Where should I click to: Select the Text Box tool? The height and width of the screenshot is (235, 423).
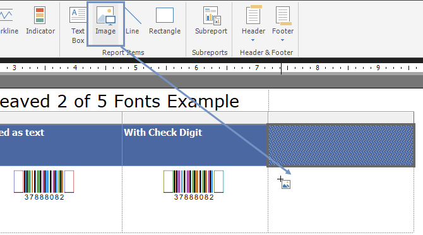pos(78,25)
